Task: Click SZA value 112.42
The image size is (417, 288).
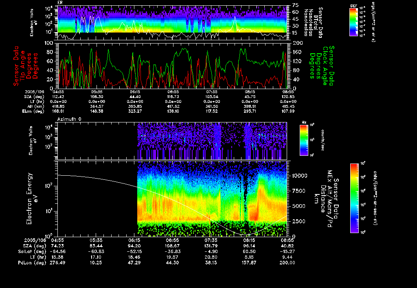Action: (x=59, y=97)
